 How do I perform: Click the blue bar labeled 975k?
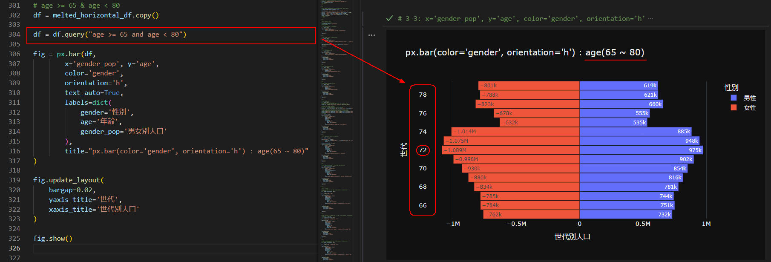point(641,150)
